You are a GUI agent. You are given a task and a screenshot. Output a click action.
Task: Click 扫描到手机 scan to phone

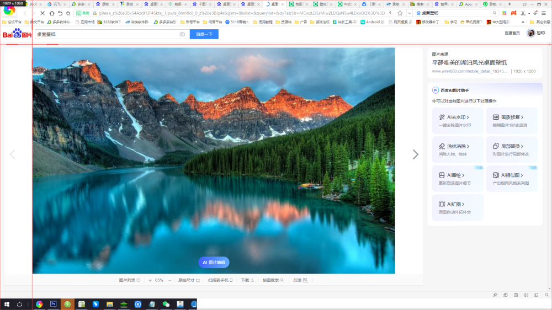click(x=220, y=280)
